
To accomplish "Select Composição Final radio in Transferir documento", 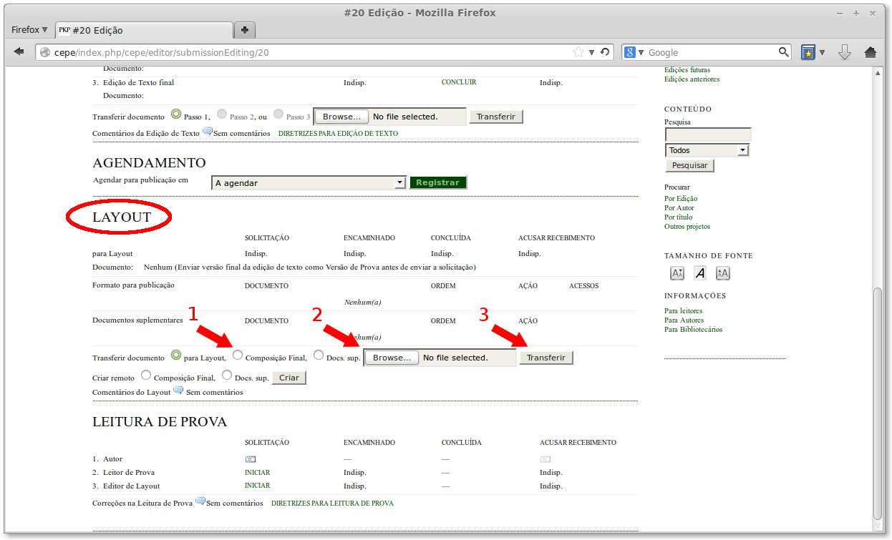I will [x=238, y=355].
